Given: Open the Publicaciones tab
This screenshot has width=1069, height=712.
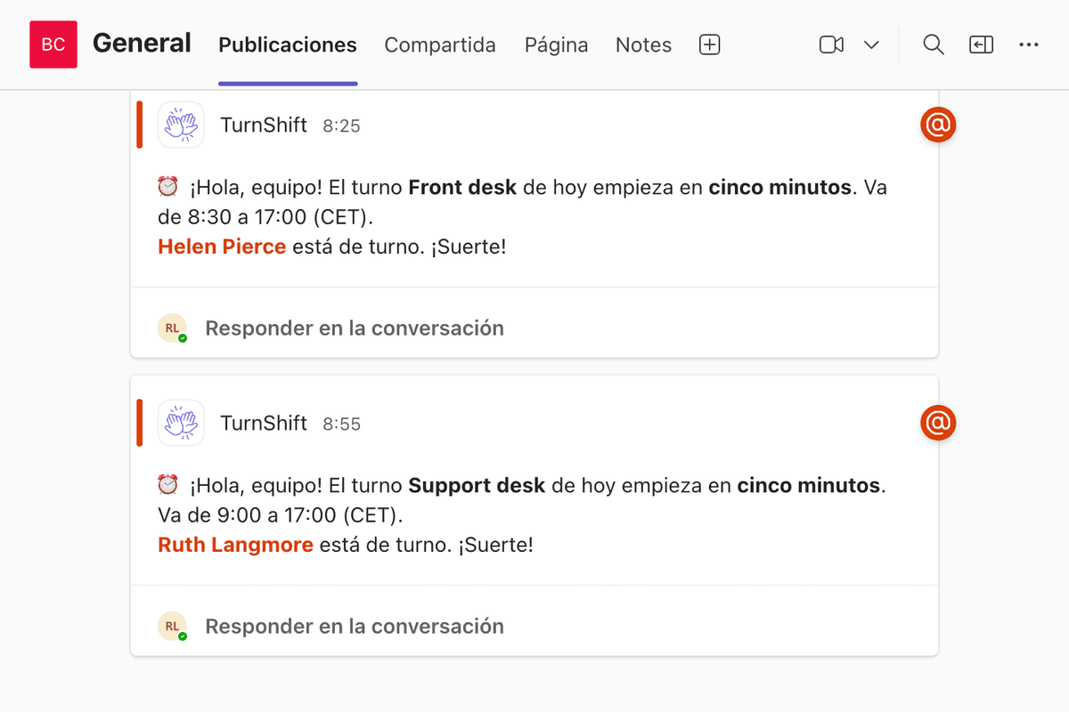Looking at the screenshot, I should tap(288, 44).
